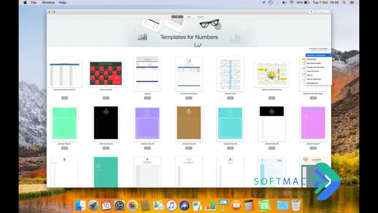The image size is (378, 213).
Task: Open Keynote app in the dock
Action: pos(223,206)
